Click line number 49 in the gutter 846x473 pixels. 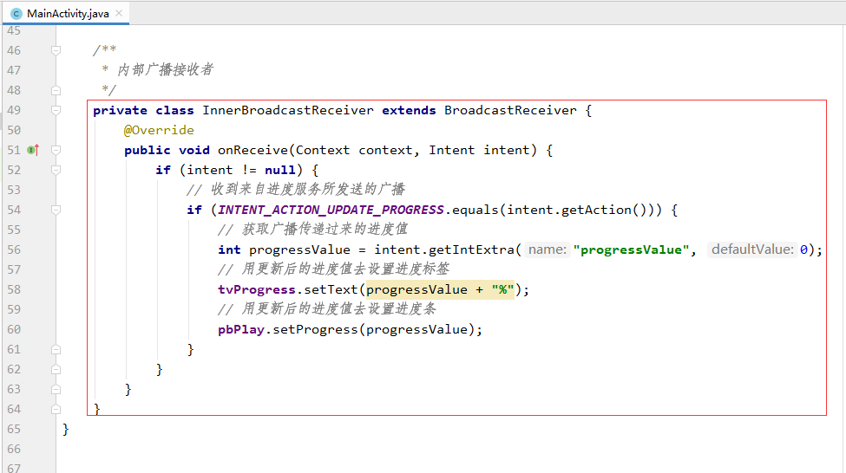14,110
